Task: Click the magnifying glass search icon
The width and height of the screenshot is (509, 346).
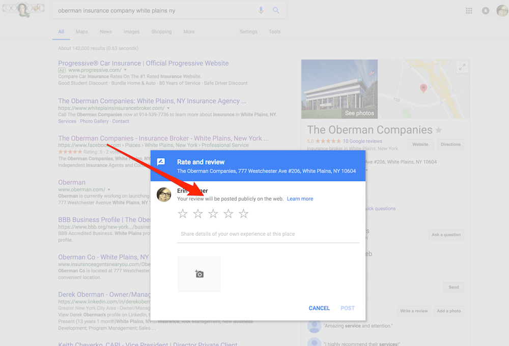Action: 276,10
